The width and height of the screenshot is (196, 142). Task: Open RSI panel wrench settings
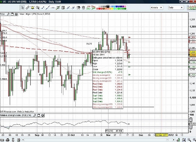(35, 115)
